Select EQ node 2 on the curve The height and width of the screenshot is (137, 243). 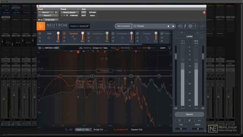pos(93,76)
